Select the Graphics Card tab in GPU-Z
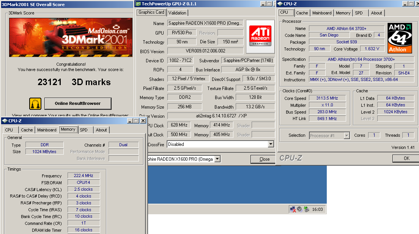The image size is (419, 234). (x=151, y=12)
